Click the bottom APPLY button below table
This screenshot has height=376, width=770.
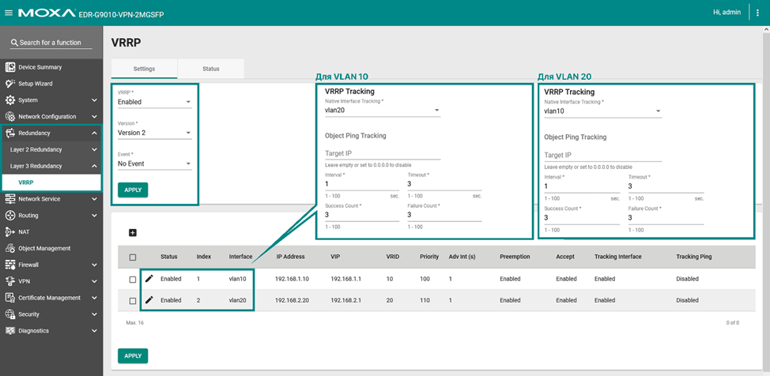point(133,355)
